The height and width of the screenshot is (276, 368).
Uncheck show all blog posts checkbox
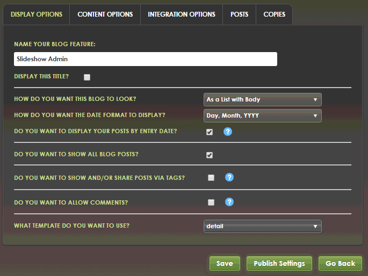(210, 155)
